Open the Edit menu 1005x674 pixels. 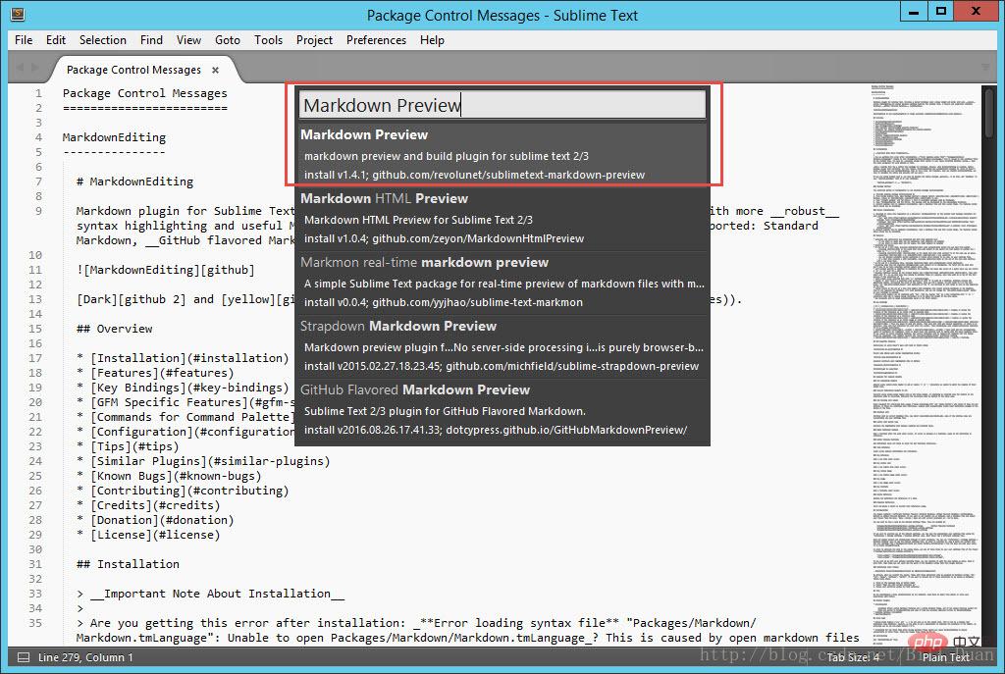point(56,39)
